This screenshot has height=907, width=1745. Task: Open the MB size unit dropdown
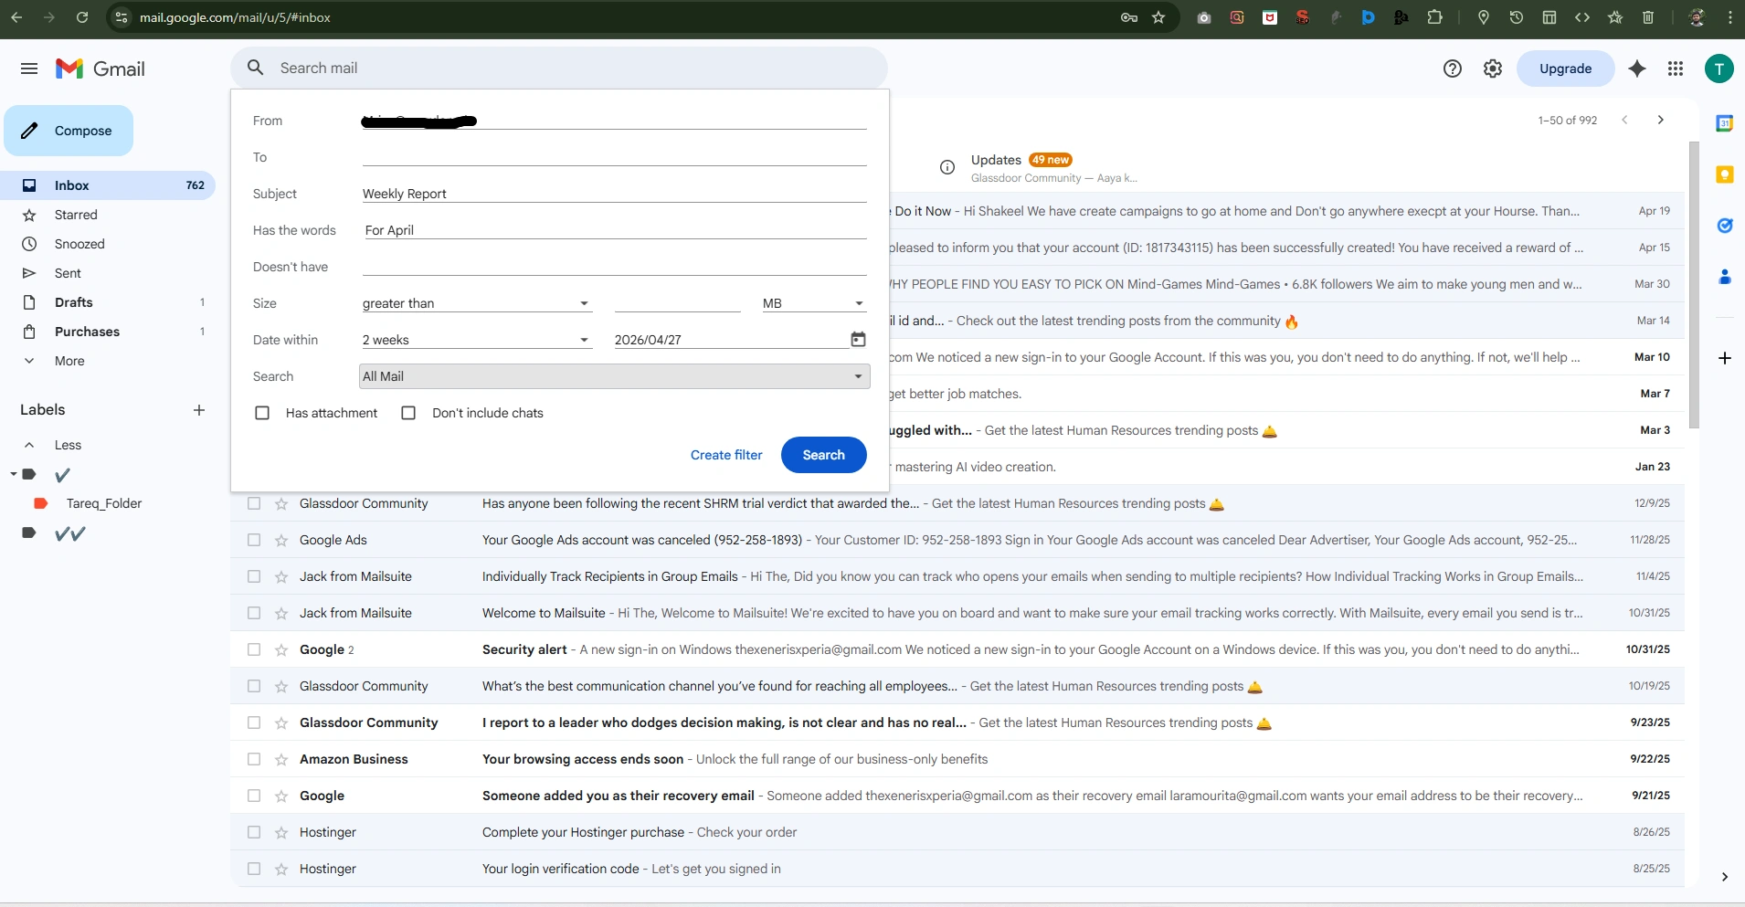(814, 303)
